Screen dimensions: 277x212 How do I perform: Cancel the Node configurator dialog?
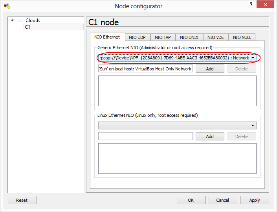(223, 200)
